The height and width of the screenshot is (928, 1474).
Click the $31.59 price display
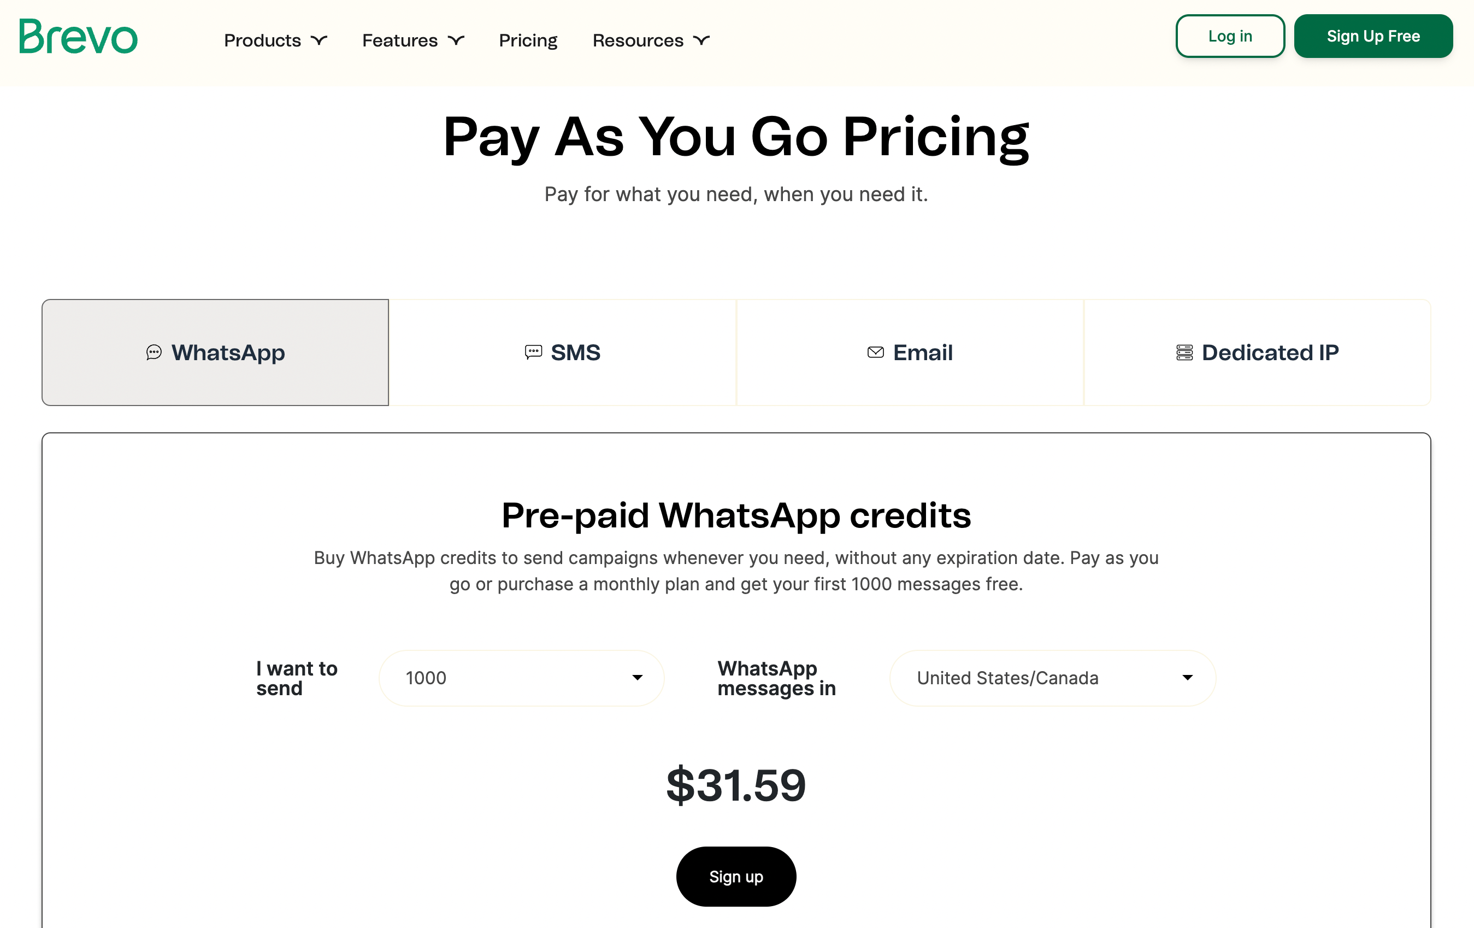pos(736,786)
